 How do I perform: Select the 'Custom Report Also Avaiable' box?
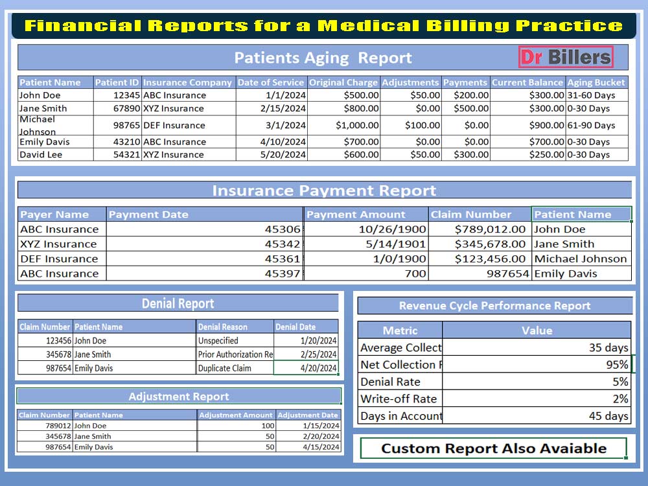click(494, 448)
